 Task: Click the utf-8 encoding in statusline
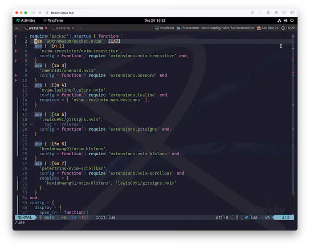click(222, 217)
